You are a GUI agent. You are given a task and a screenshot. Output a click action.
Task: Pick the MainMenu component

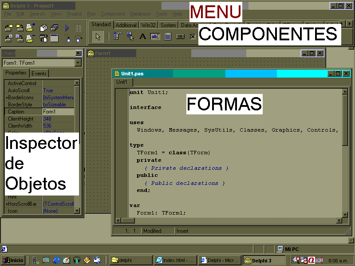[x=117, y=36]
